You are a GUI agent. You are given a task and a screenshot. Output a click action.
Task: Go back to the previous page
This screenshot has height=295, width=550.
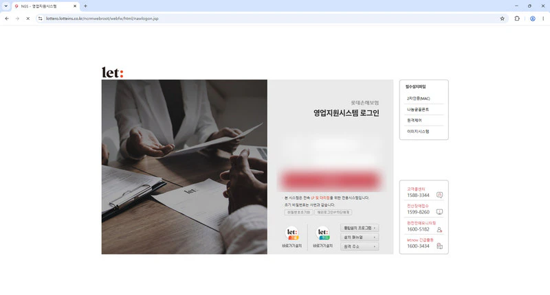pyautogui.click(x=7, y=19)
